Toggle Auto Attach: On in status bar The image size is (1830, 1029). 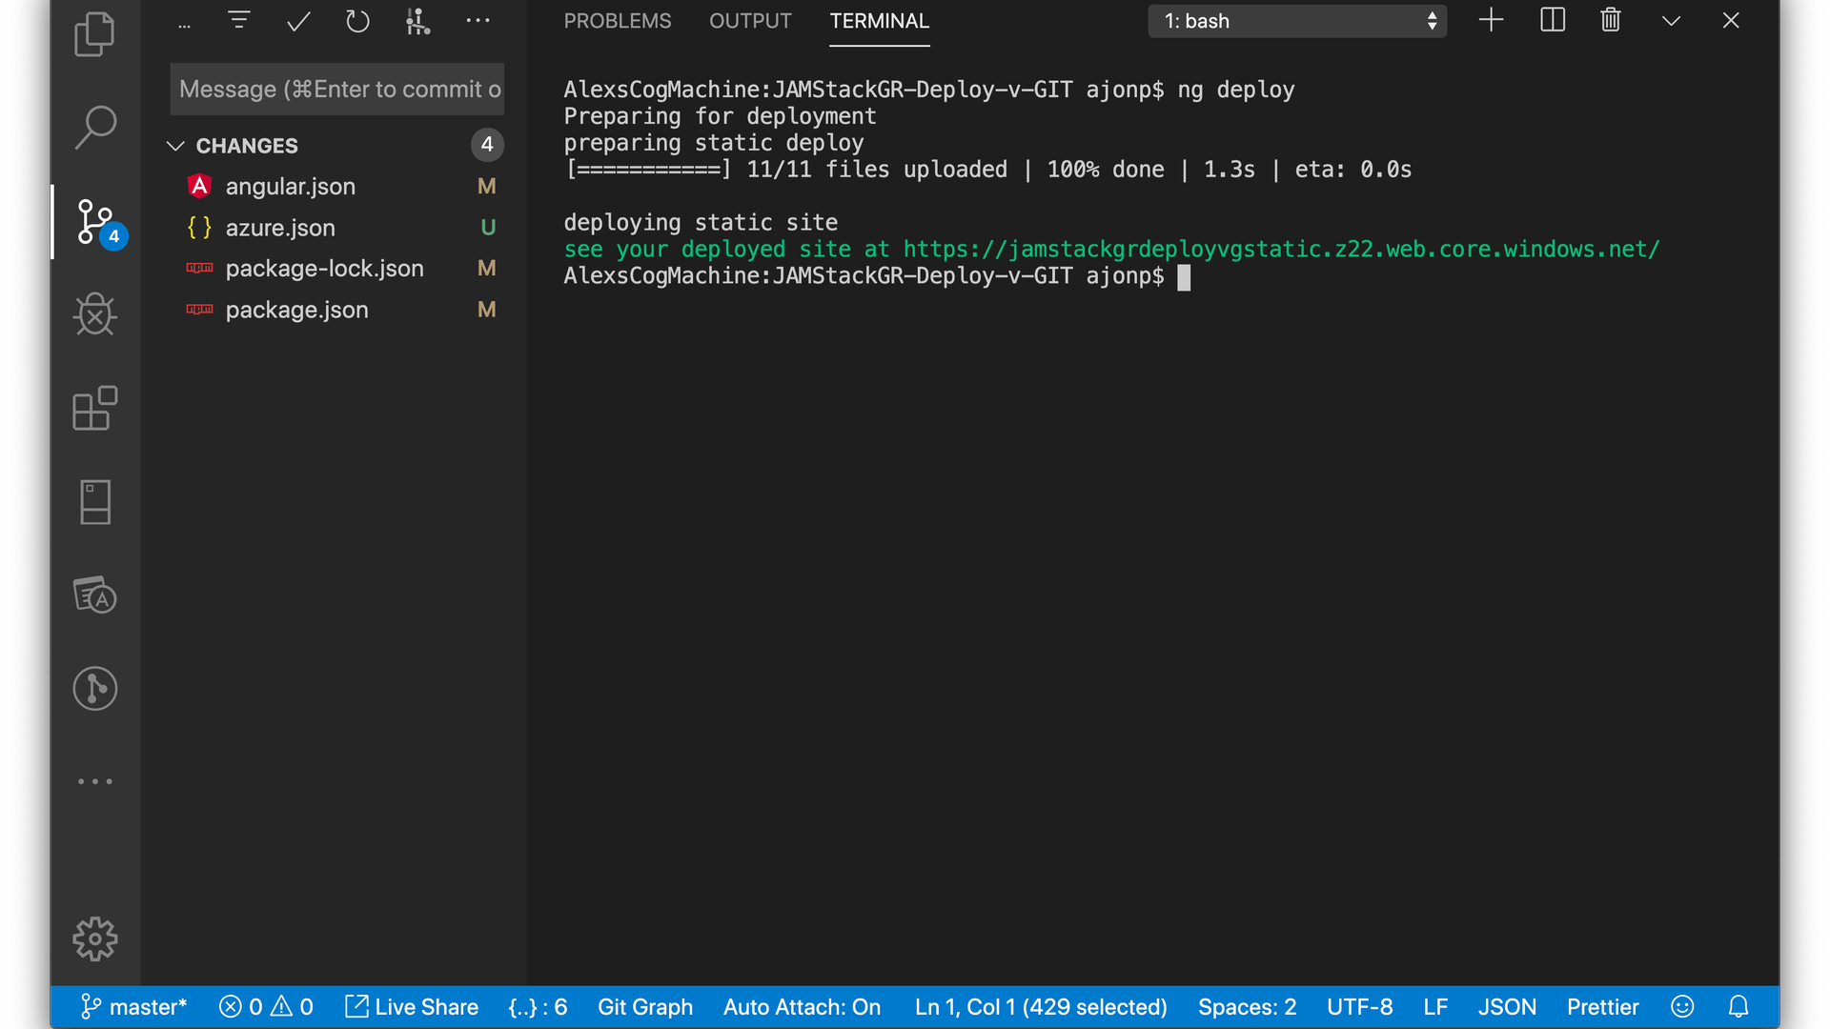tap(802, 1007)
